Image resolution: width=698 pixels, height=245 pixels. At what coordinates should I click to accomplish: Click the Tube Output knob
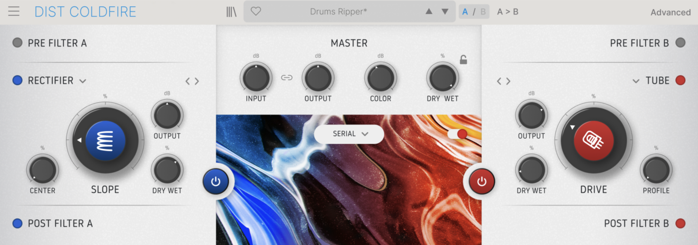click(x=531, y=115)
